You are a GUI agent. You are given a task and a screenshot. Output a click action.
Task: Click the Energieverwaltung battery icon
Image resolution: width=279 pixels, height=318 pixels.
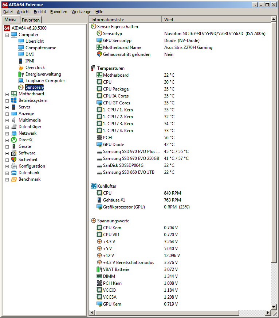21,74
